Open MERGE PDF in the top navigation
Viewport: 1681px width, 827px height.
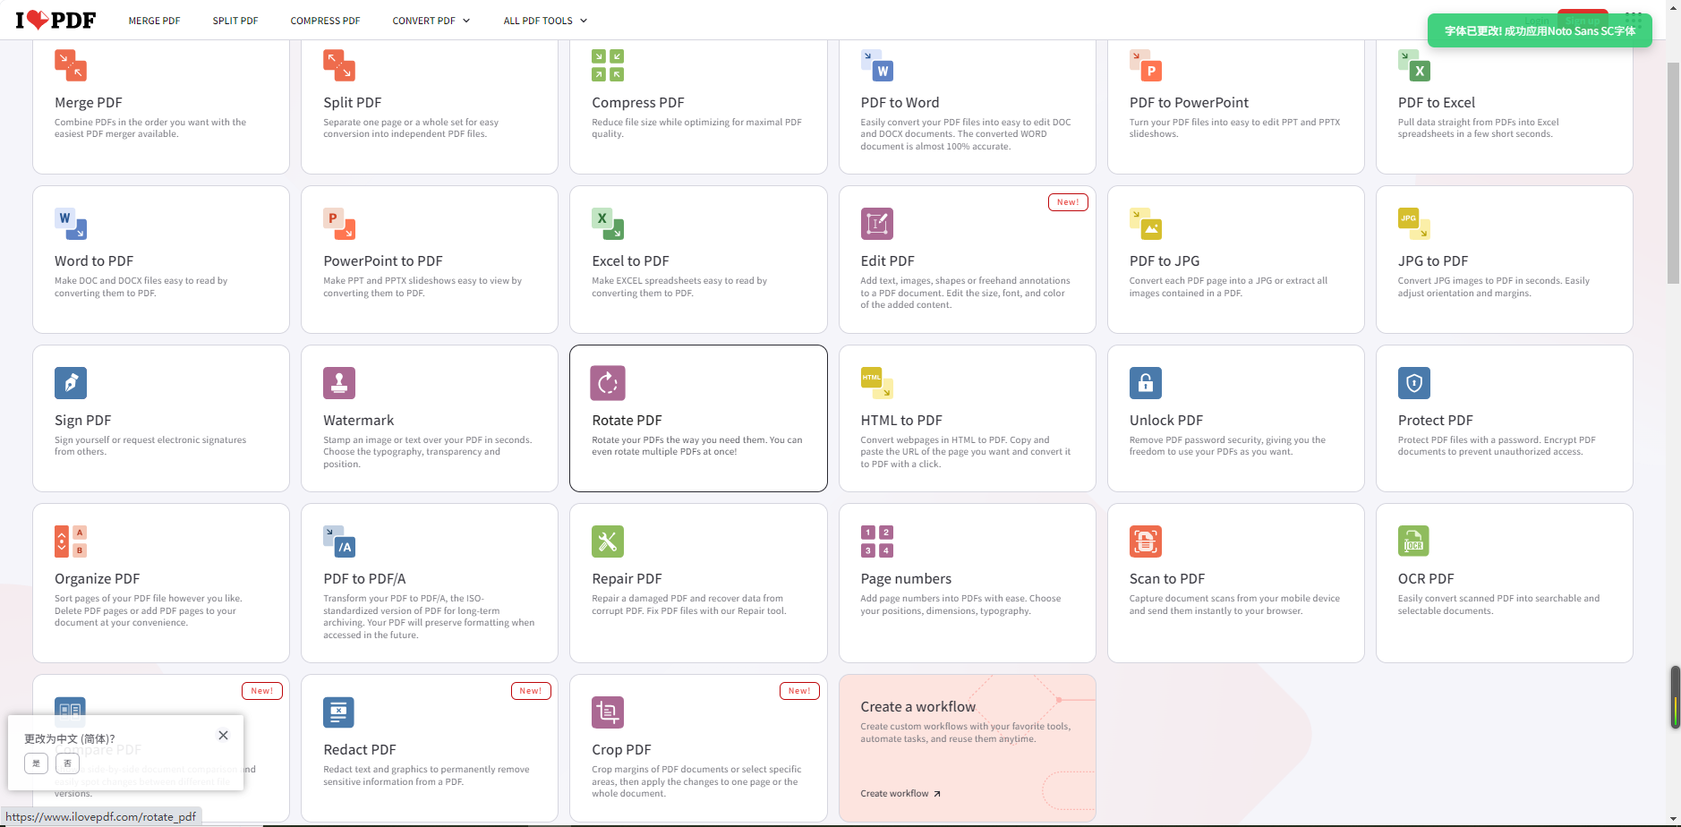154,21
